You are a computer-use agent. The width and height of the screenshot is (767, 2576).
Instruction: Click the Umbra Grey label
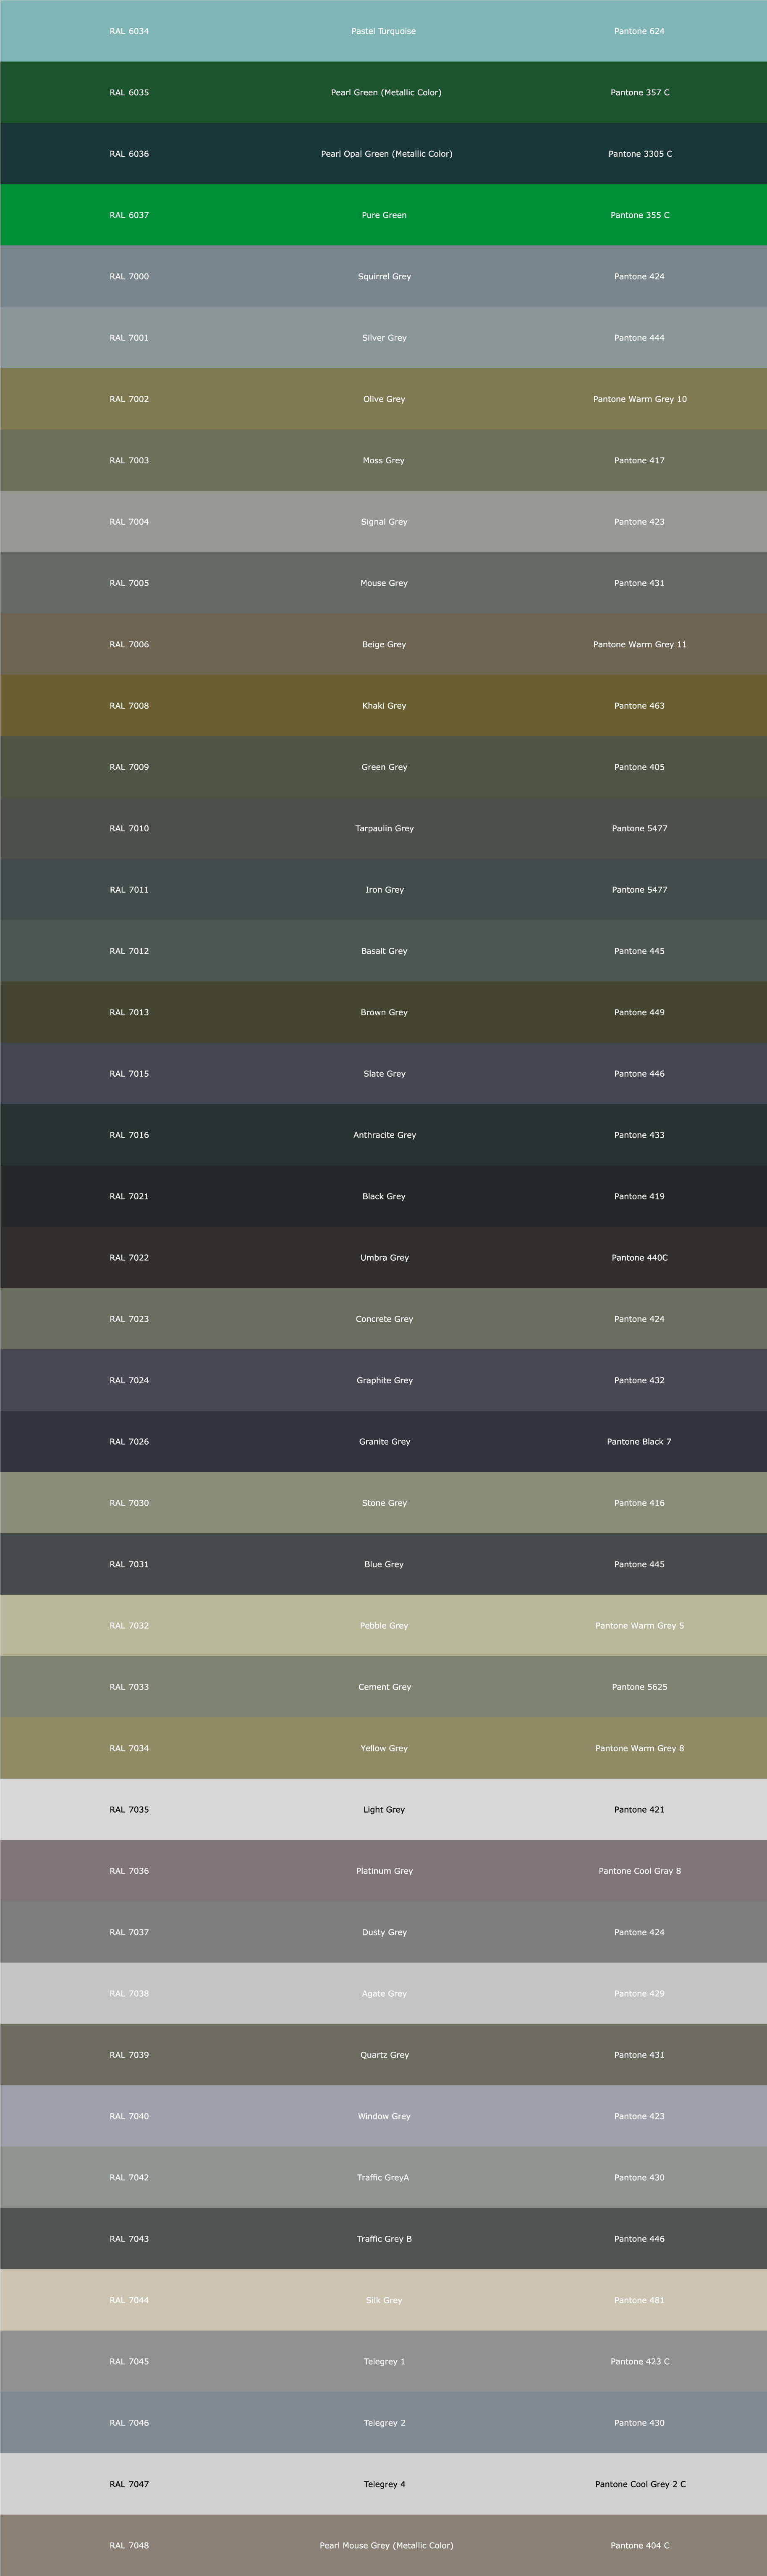pos(385,1258)
